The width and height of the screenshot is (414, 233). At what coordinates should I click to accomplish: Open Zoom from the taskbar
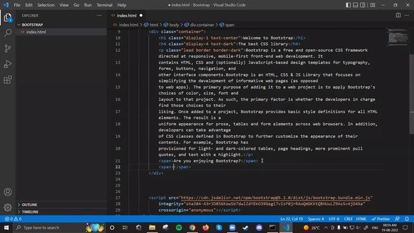click(x=232, y=227)
